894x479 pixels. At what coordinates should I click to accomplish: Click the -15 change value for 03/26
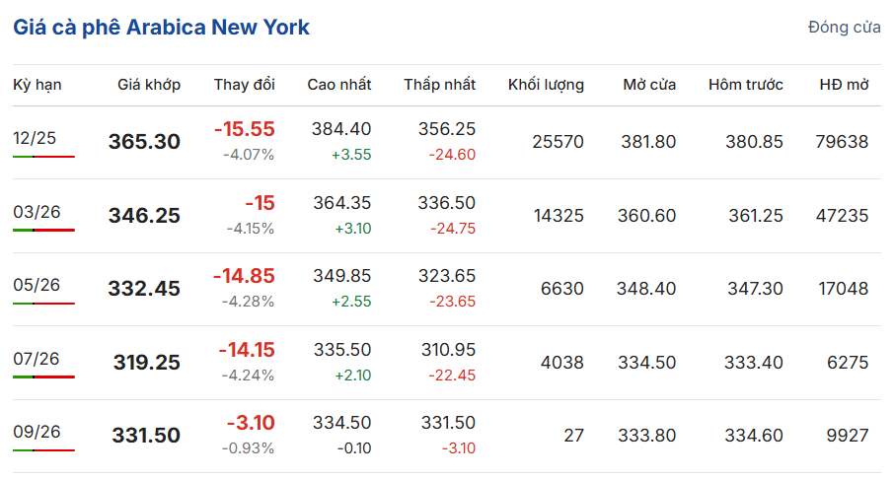click(260, 203)
